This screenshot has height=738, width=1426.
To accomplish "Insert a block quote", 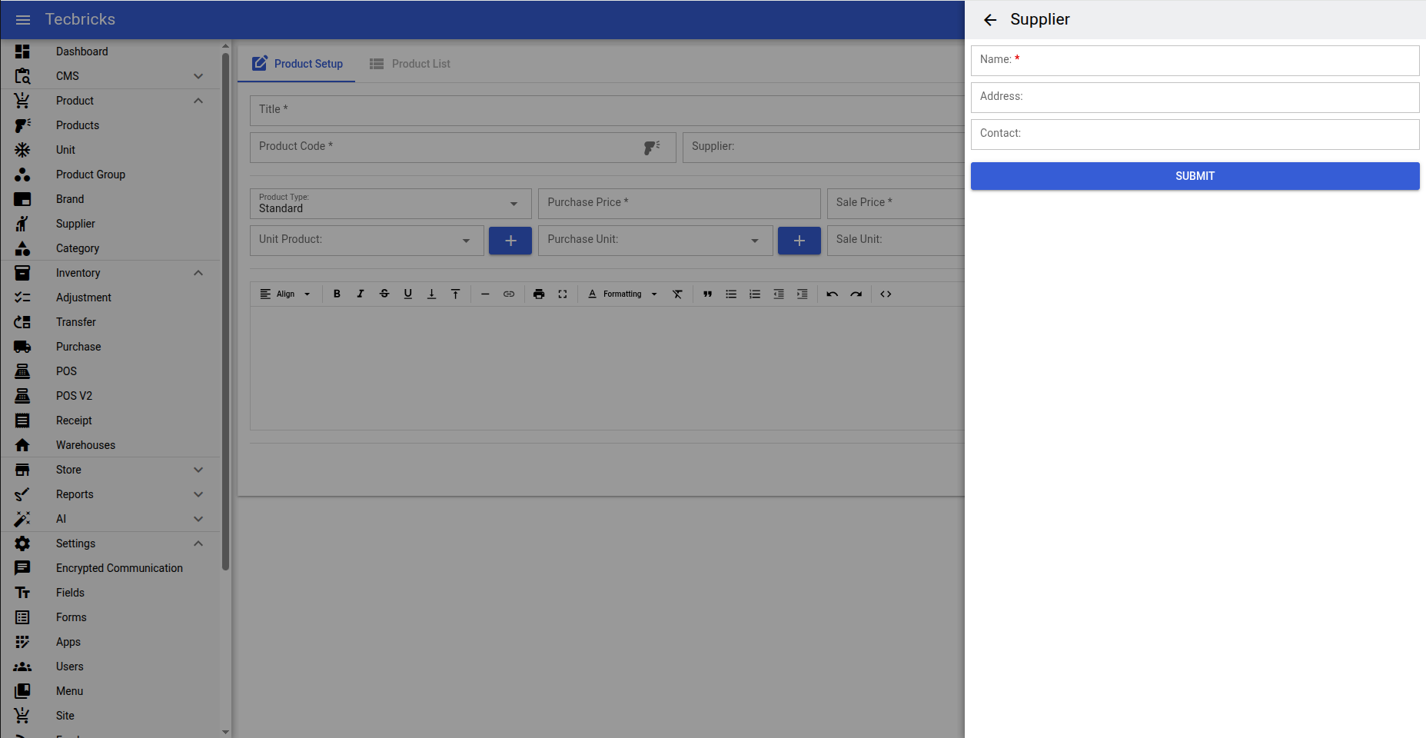I will pyautogui.click(x=707, y=294).
